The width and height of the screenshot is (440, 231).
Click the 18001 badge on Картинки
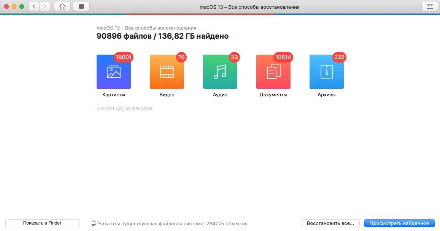124,57
